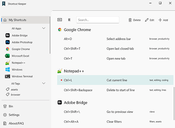The image size is (175, 128).
Task: Click the filters, assets tags text
Action: point(155,122)
